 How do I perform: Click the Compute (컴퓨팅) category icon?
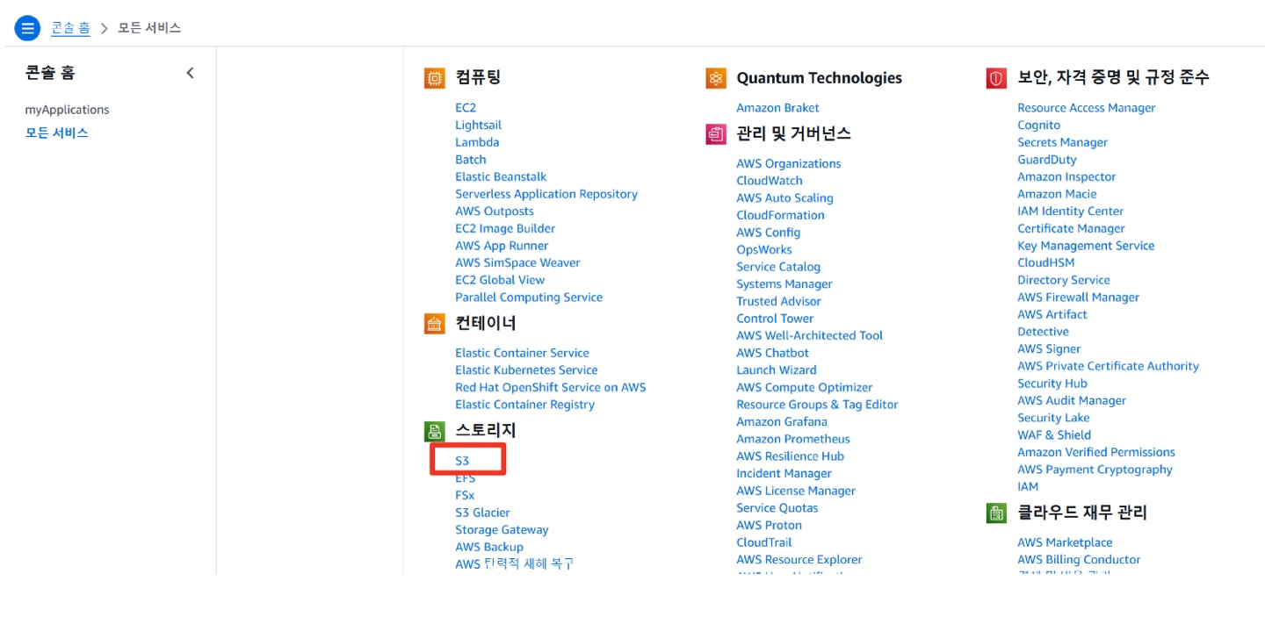coord(434,78)
